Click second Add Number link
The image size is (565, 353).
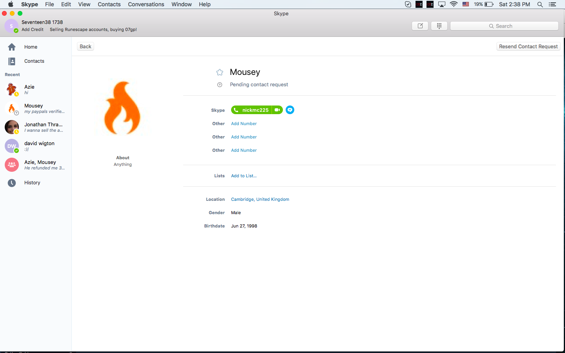point(244,137)
